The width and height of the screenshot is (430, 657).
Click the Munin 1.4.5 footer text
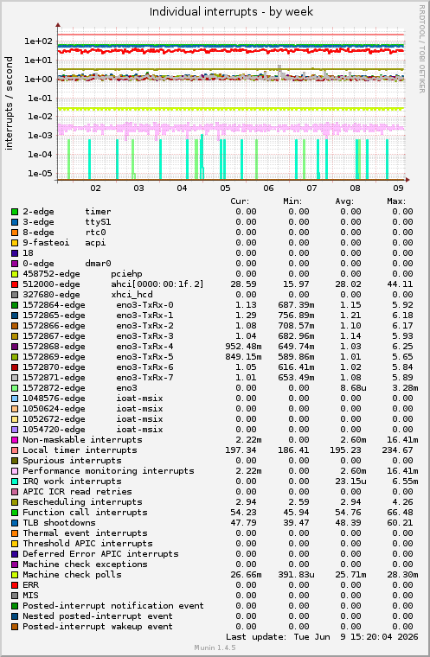pos(215,647)
